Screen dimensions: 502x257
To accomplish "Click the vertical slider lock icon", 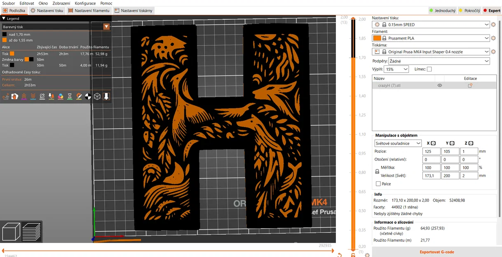I will (353, 255).
